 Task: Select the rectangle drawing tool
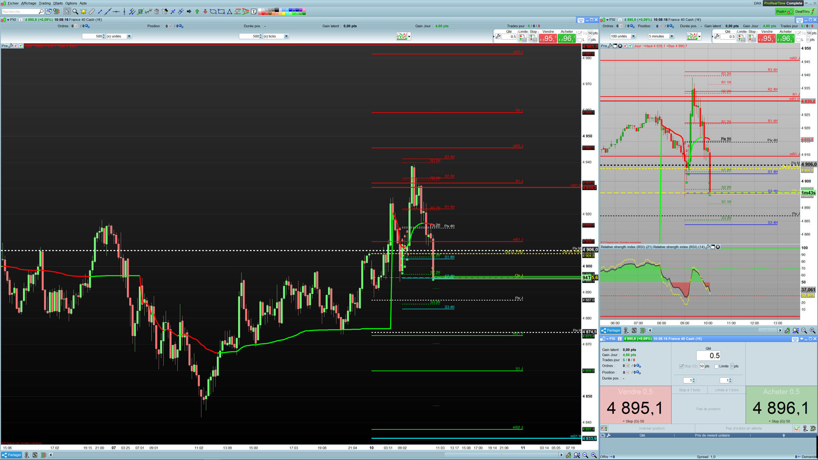tap(221, 11)
